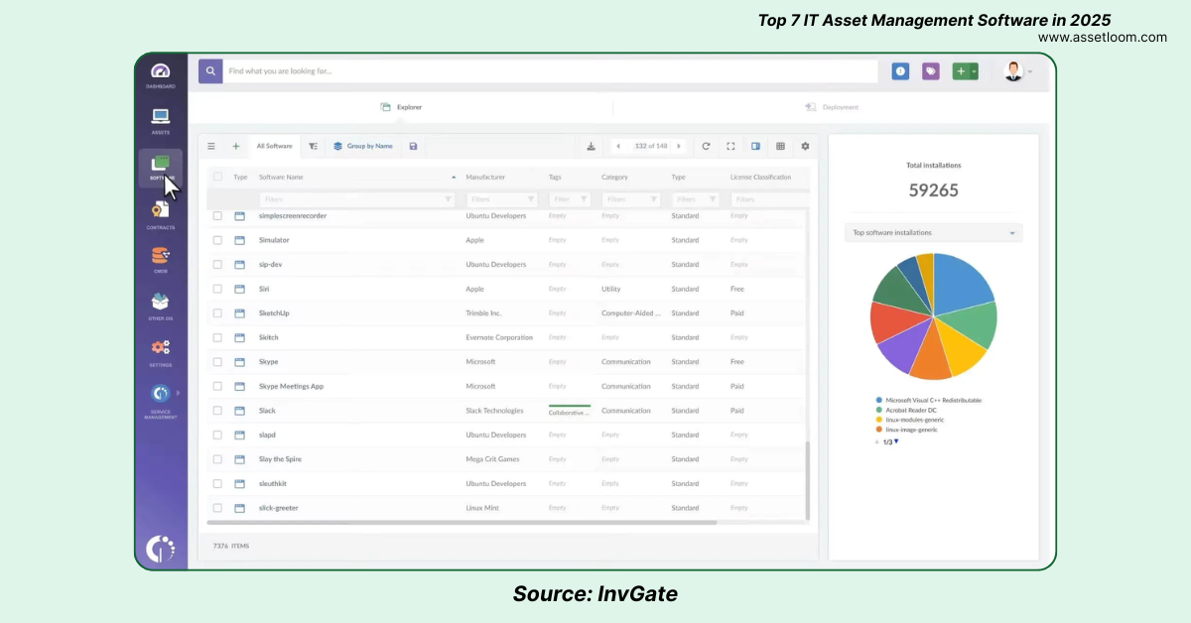Select the All Software view tab
The image size is (1191, 623).
tap(274, 146)
